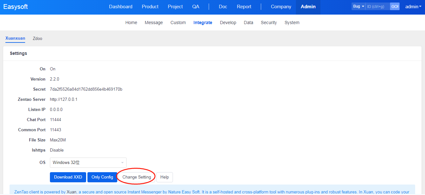Open the Doc section
Viewport: 425px width, 195px height.
click(223, 7)
